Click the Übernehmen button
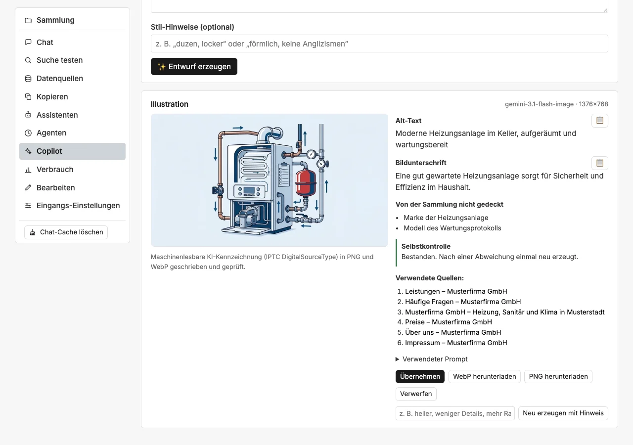633x445 pixels. (420, 376)
